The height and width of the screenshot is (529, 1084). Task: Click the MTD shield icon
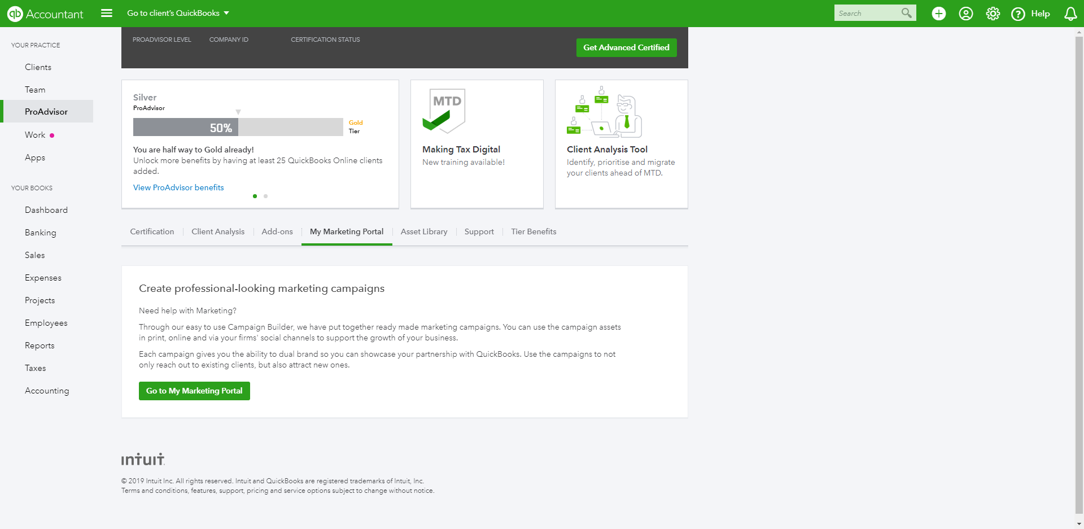pyautogui.click(x=444, y=111)
